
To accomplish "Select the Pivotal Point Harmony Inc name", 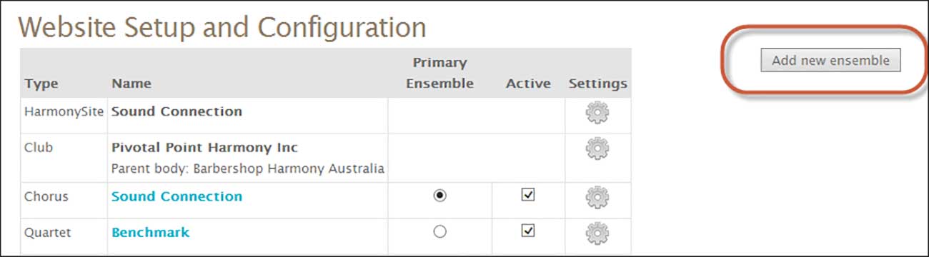I will (x=204, y=148).
